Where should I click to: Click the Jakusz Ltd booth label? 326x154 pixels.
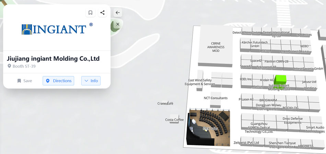click(309, 82)
